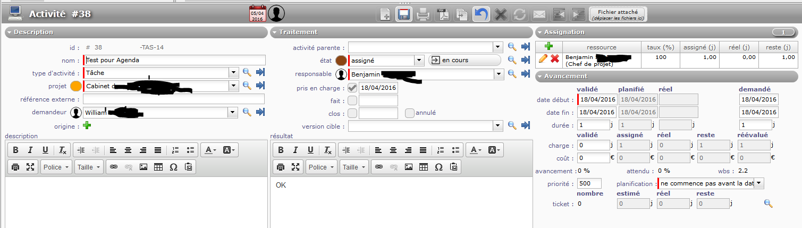
Task: Click the validated charge input field
Action: [594, 145]
